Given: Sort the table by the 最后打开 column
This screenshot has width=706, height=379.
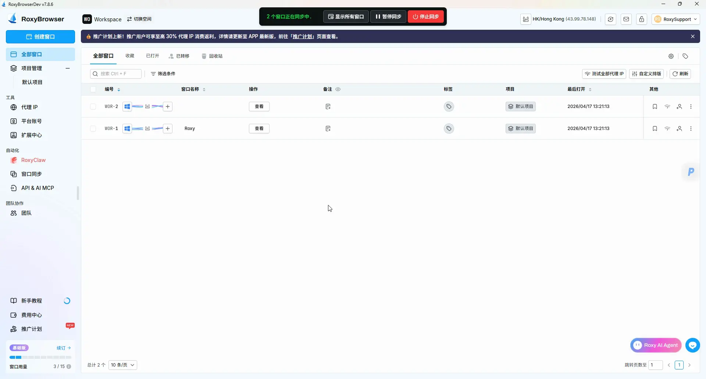Looking at the screenshot, I should [590, 90].
